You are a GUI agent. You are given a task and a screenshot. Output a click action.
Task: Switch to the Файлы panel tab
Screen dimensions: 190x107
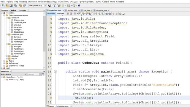(13, 10)
